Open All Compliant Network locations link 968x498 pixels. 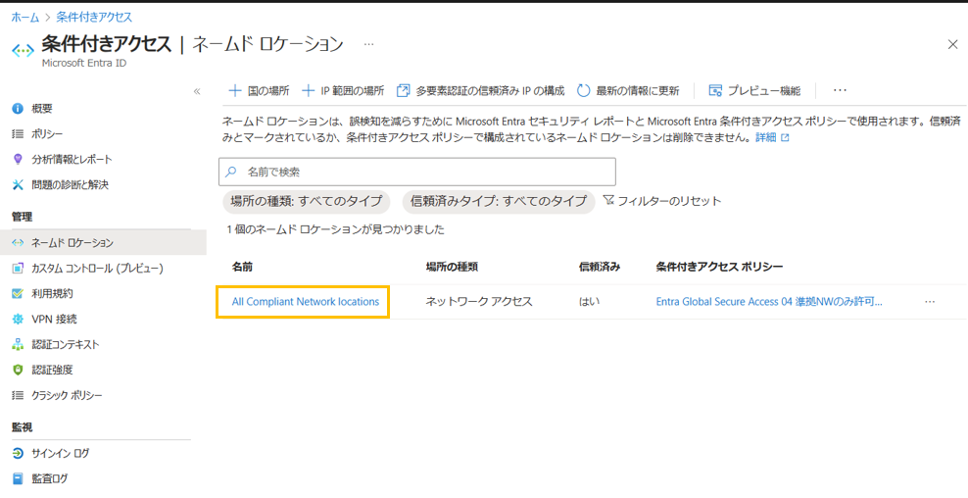coord(306,302)
